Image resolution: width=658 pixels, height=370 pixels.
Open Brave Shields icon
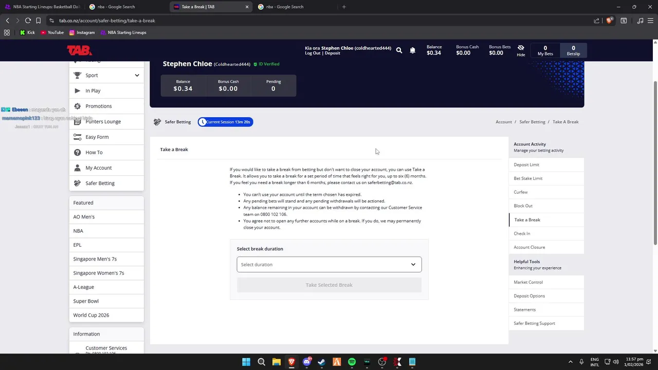pyautogui.click(x=609, y=21)
